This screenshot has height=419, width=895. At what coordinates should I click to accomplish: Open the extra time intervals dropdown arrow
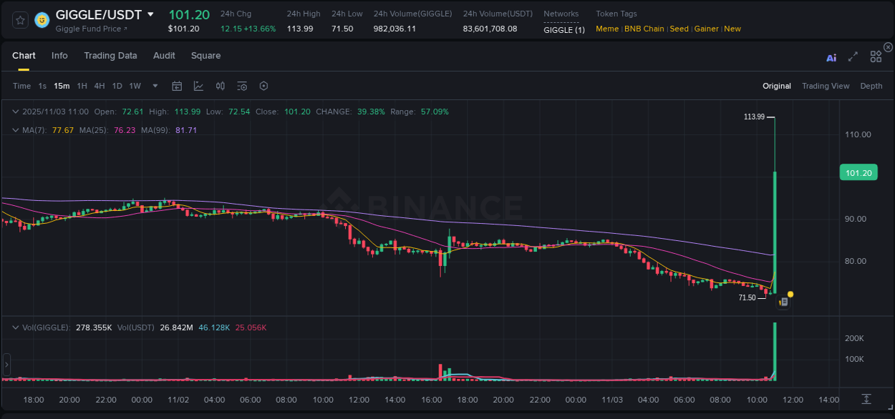click(x=154, y=86)
